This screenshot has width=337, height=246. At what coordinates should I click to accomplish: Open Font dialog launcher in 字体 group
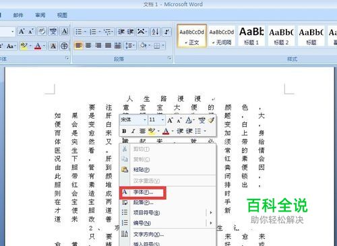click(x=67, y=58)
